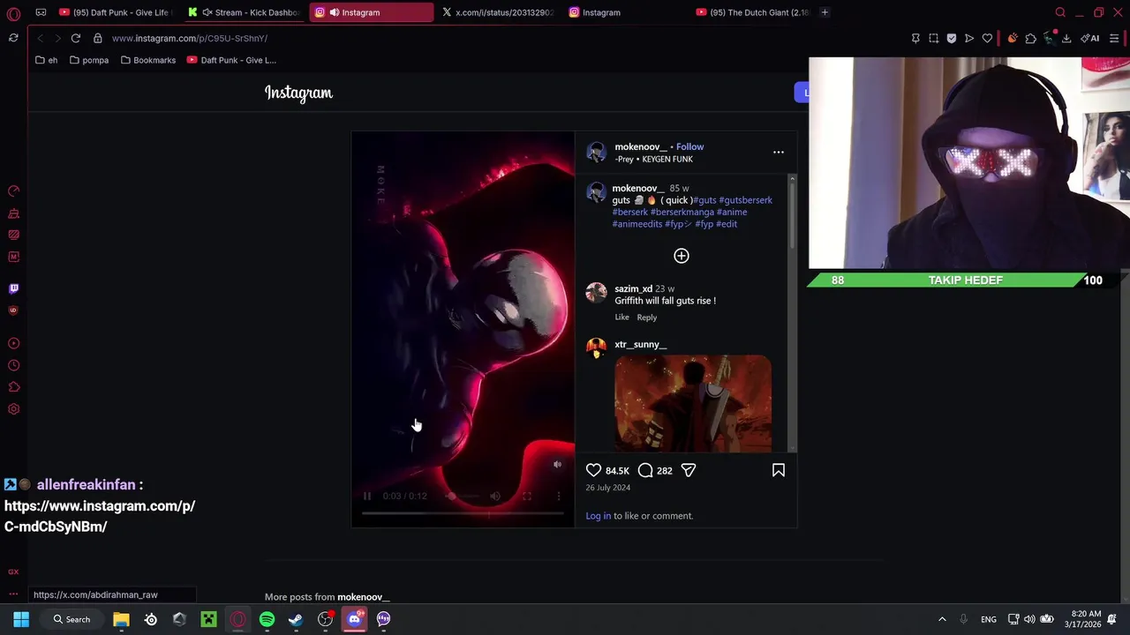The width and height of the screenshot is (1130, 635).
Task: Share the post with the paper plane icon
Action: click(689, 470)
